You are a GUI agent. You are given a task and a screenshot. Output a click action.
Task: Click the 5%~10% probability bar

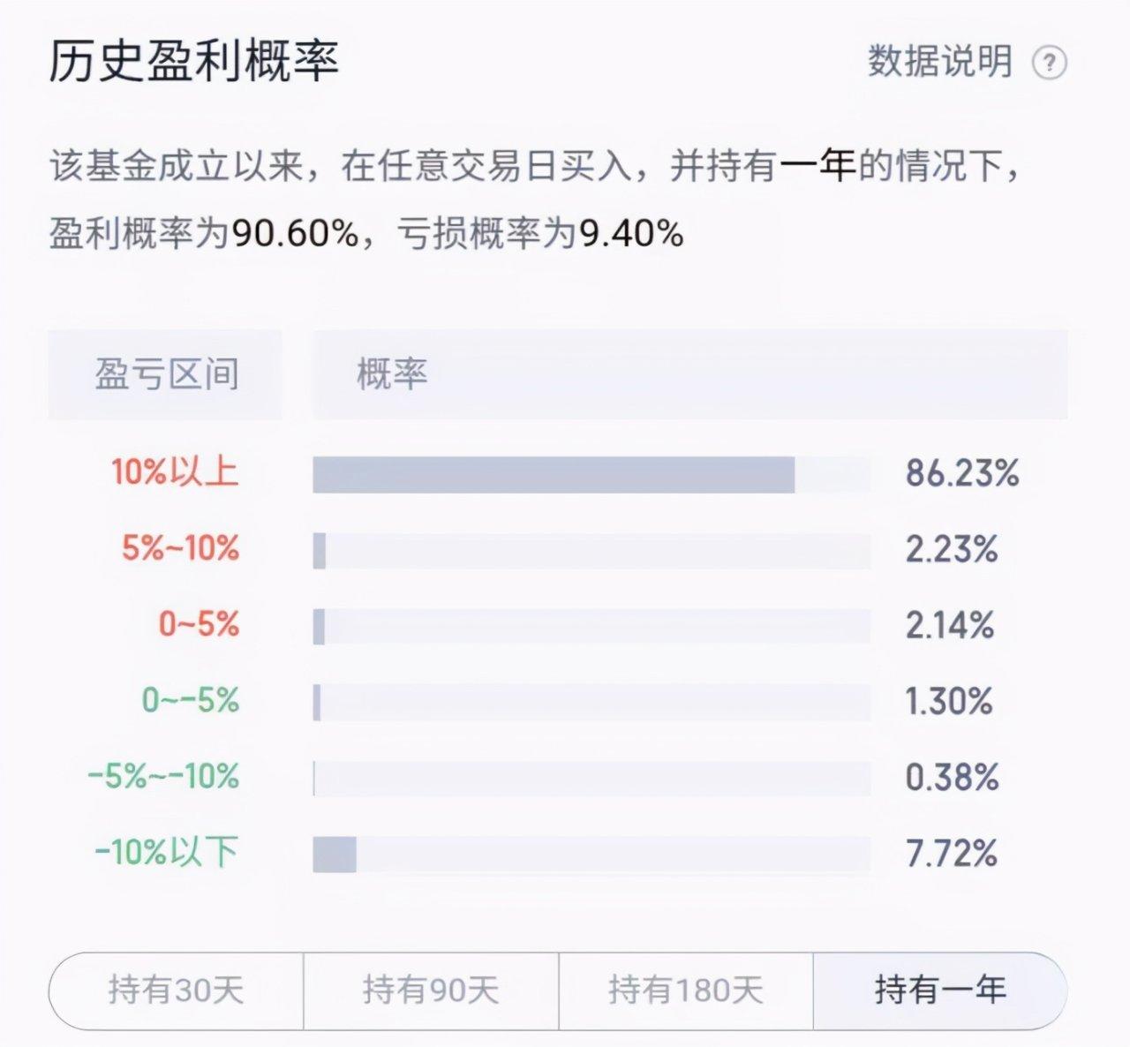591,550
